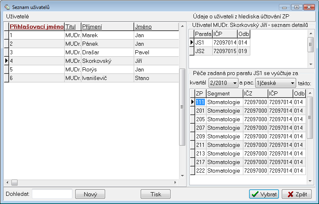Select user row Drašar Pavel

point(108,52)
